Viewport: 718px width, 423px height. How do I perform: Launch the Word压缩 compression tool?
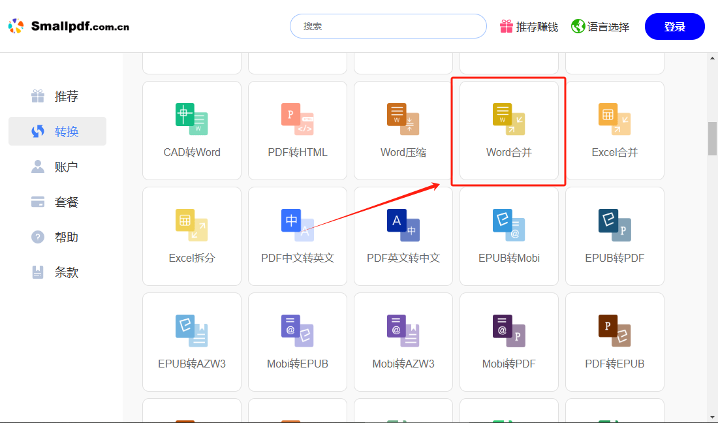[403, 131]
